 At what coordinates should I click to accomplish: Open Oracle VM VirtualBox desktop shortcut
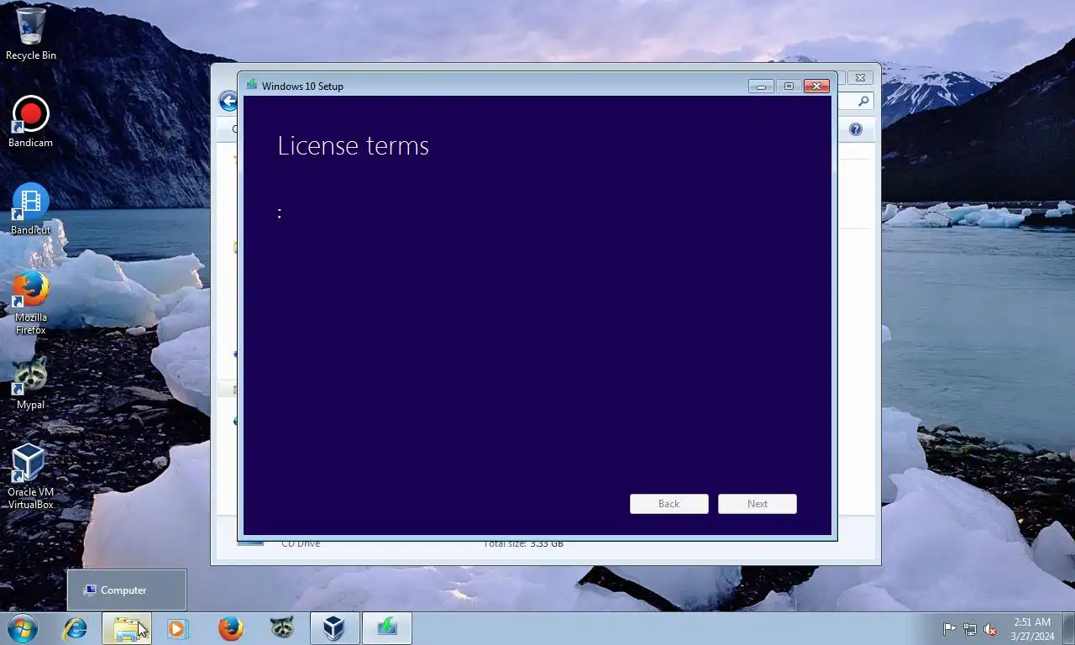click(x=31, y=477)
